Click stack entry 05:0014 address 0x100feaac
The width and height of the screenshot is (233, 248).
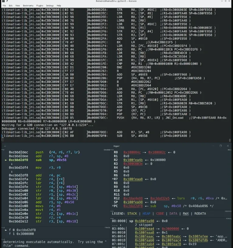(144, 236)
